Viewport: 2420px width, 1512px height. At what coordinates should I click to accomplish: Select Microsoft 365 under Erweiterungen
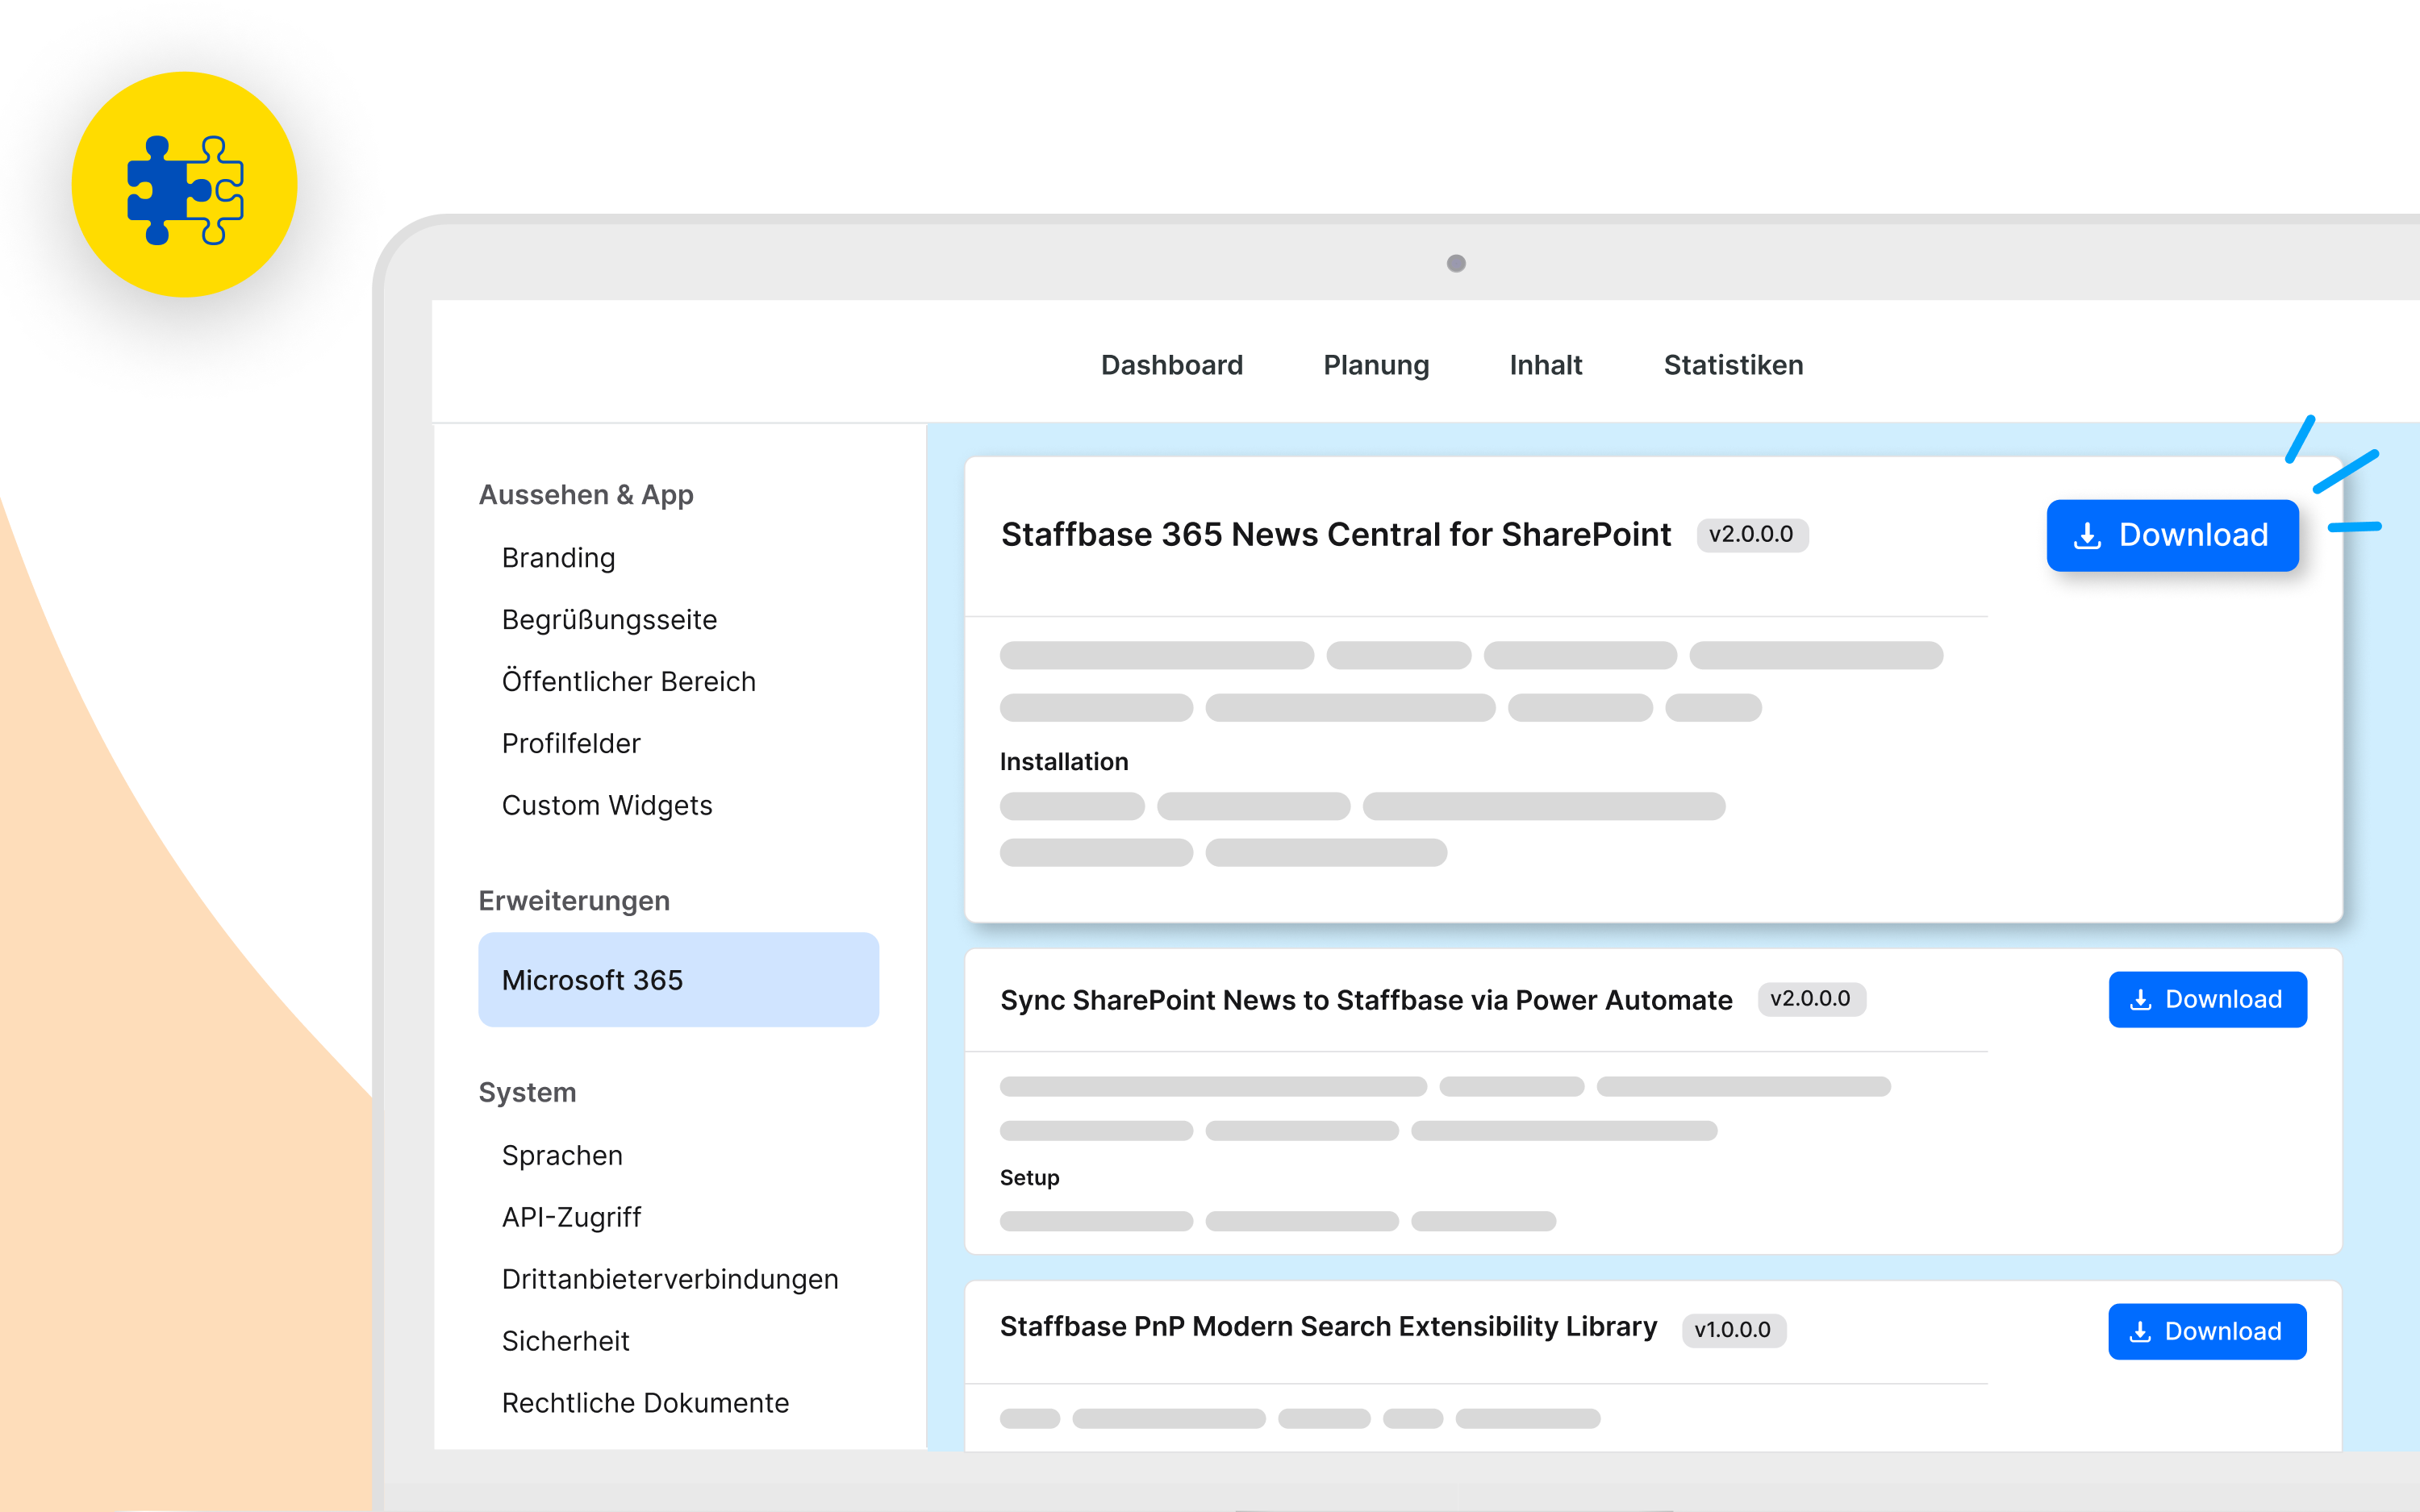[678, 980]
